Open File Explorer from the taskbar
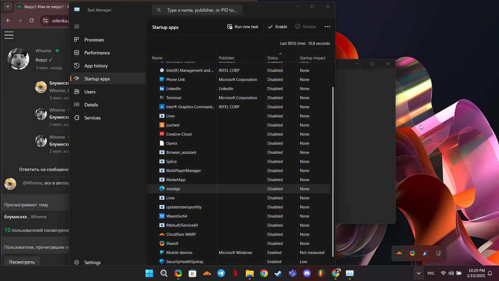This screenshot has width=499, height=281. click(x=250, y=273)
